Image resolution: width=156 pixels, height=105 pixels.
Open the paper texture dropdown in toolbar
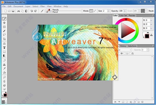click(x=146, y=11)
